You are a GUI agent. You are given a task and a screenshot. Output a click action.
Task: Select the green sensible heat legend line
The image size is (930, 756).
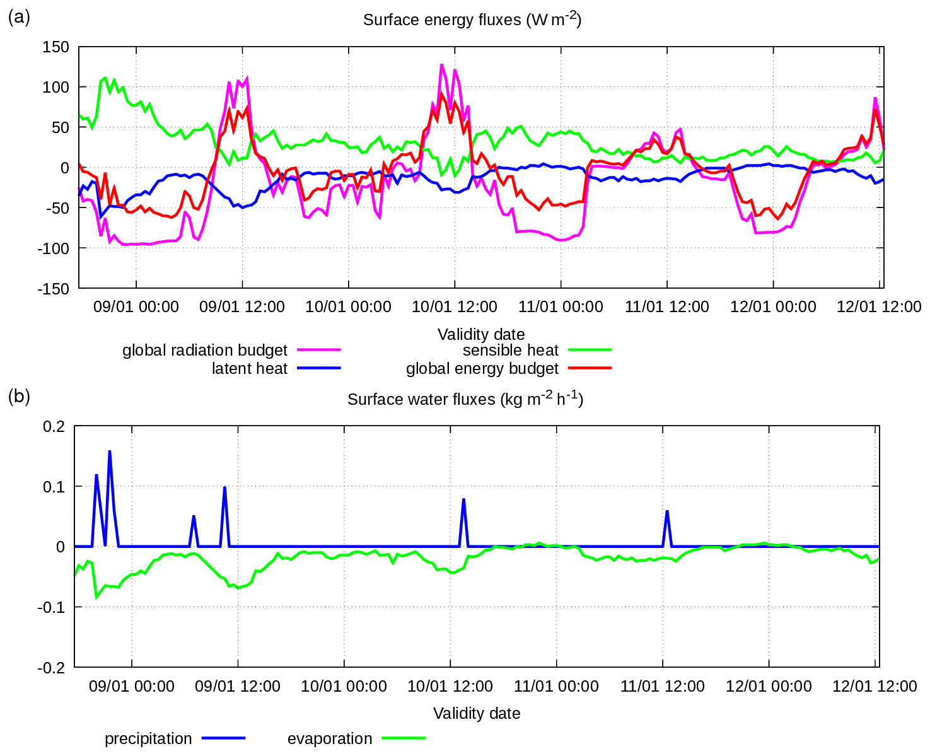point(590,349)
